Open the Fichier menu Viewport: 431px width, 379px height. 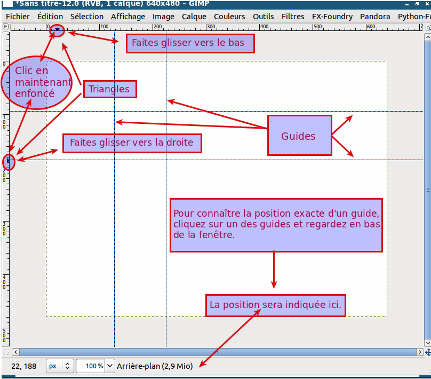pyautogui.click(x=18, y=17)
